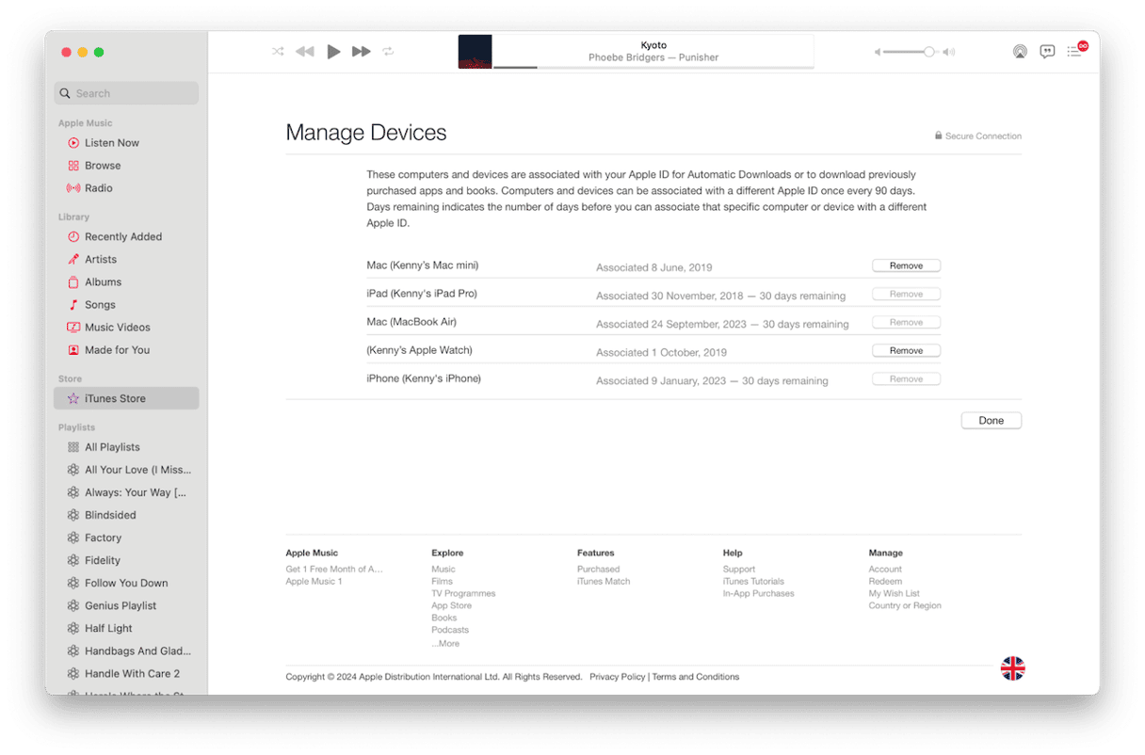Skip to next track

click(x=362, y=52)
